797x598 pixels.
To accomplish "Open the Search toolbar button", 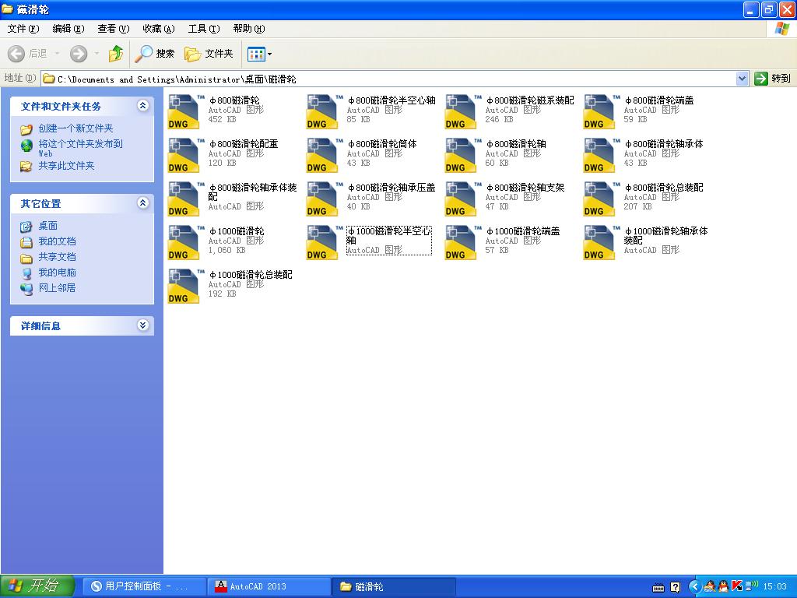I will click(155, 54).
